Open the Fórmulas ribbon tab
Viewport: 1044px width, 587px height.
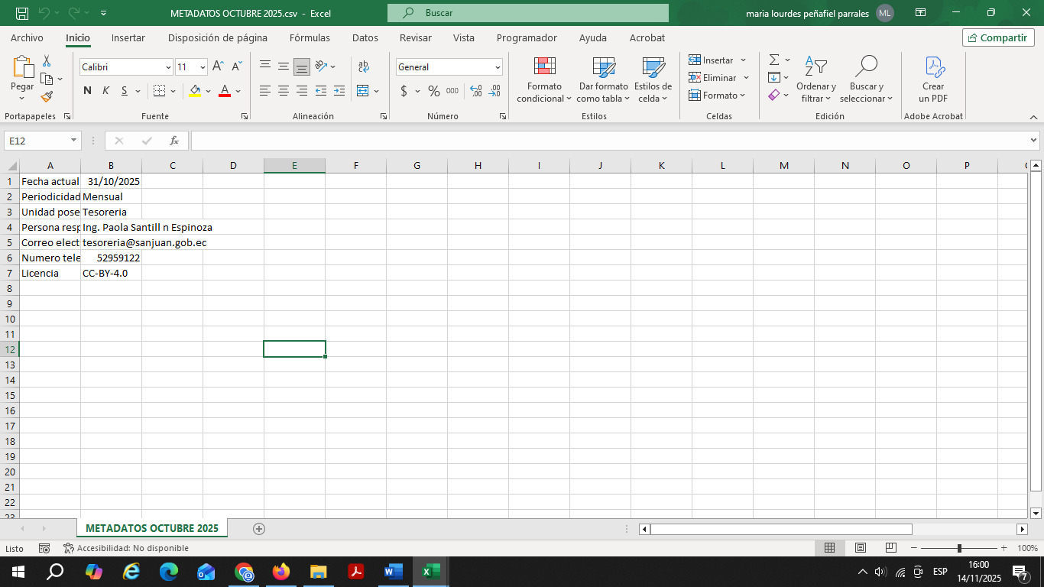(310, 37)
